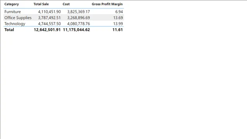Select the Technology category cell
Screen dimensions: 247x139
15,24
